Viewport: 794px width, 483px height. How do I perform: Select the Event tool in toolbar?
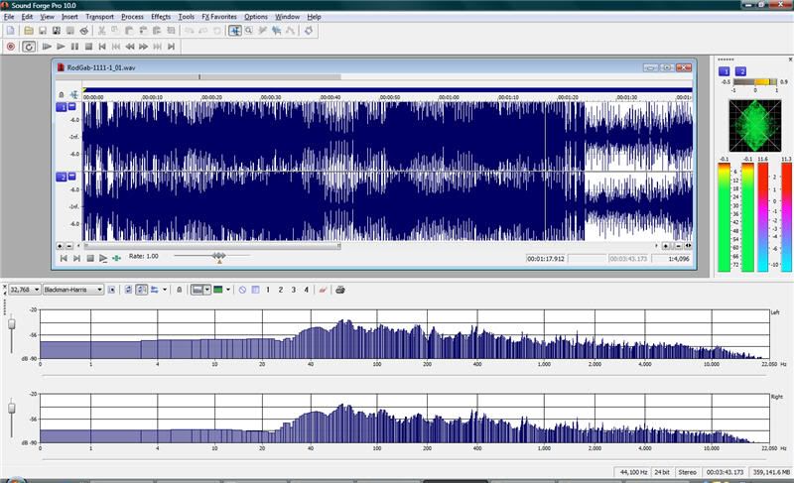276,31
